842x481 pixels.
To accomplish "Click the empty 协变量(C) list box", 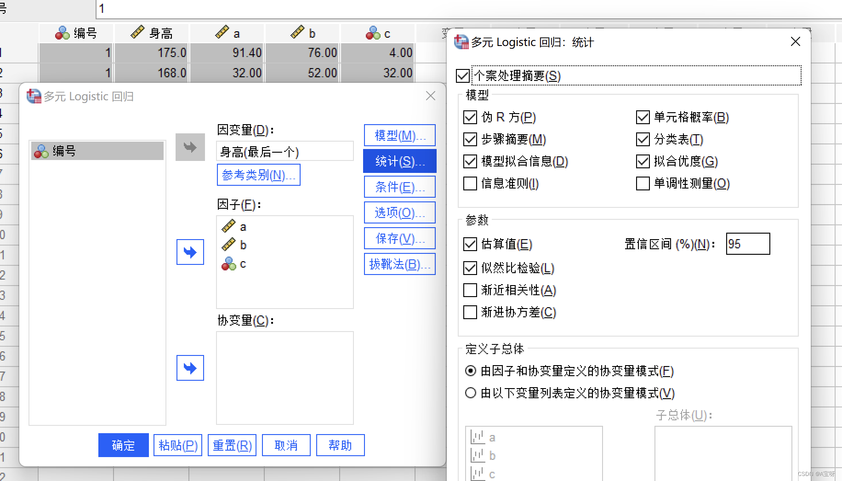I will coord(285,378).
